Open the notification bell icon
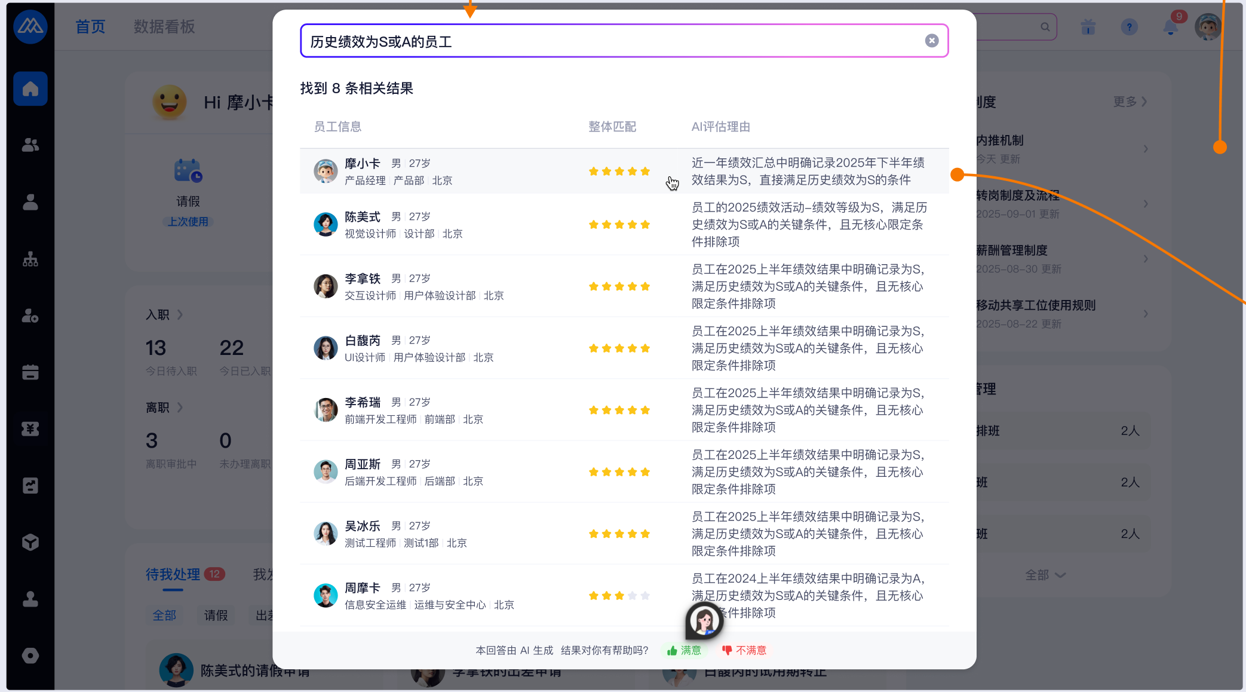 pos(1170,27)
